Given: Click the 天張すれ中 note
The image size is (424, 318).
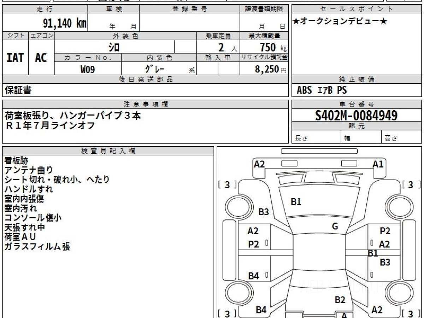Looking at the screenshot, I should pos(25,227).
